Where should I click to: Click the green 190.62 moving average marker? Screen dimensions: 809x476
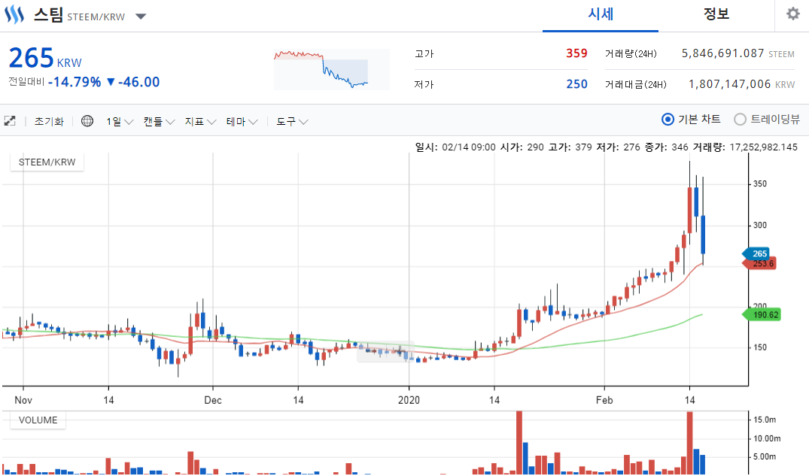[761, 314]
